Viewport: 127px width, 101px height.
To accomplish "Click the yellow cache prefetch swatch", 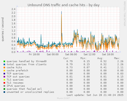I will (4, 71).
